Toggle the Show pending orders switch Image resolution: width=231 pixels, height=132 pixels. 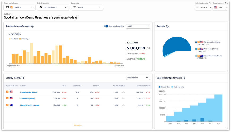pos(106,26)
